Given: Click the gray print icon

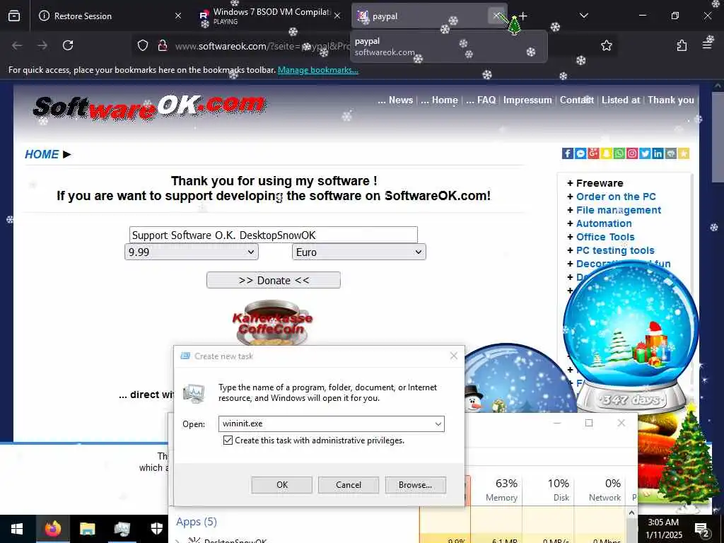Looking at the screenshot, I should point(671,153).
